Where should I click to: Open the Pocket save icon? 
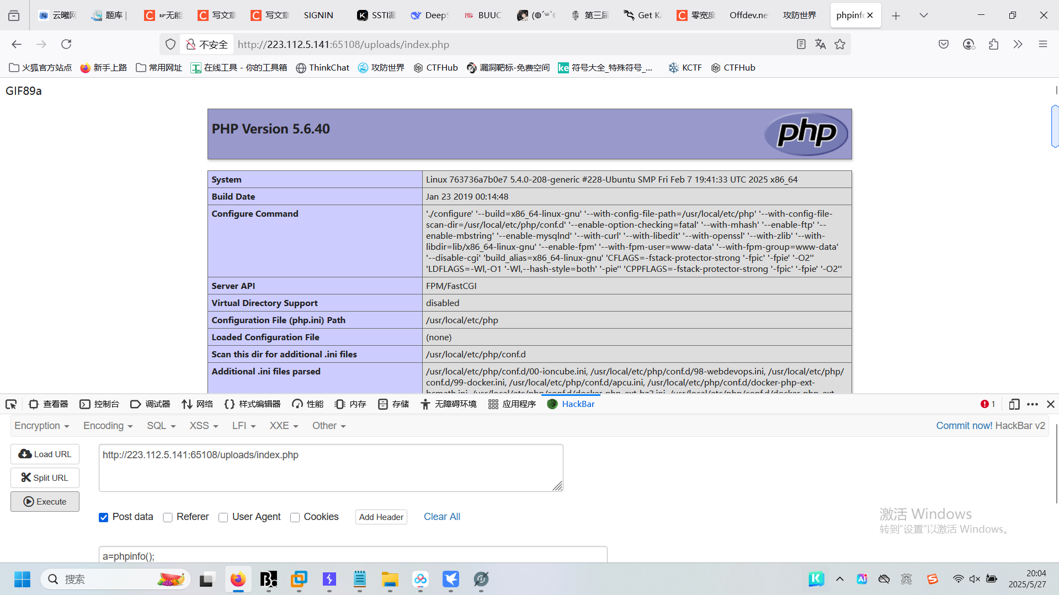[944, 44]
